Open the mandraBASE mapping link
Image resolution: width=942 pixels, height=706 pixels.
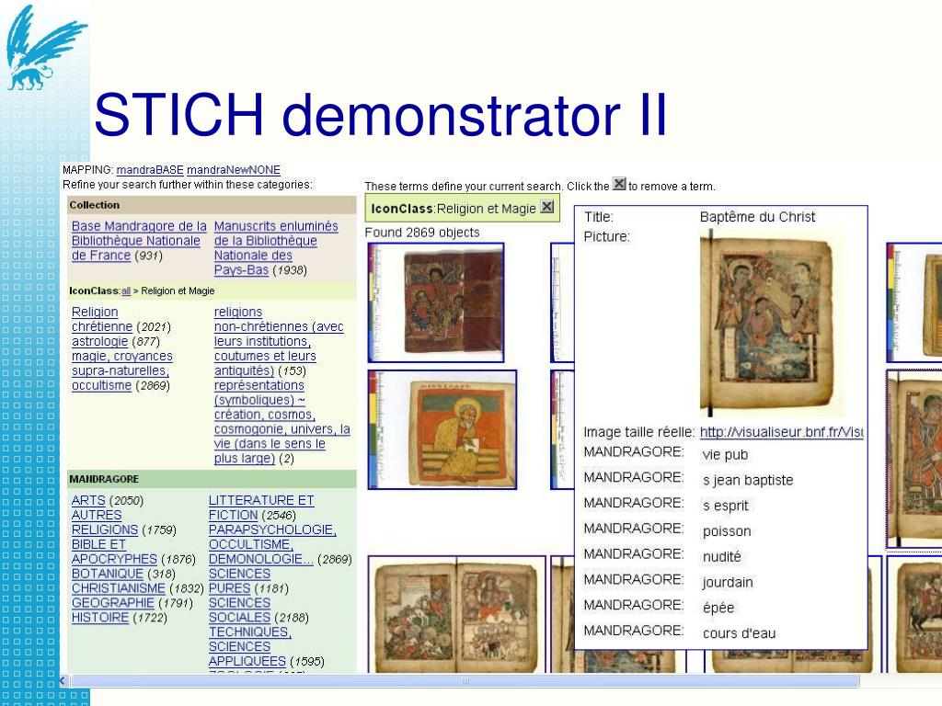[150, 170]
